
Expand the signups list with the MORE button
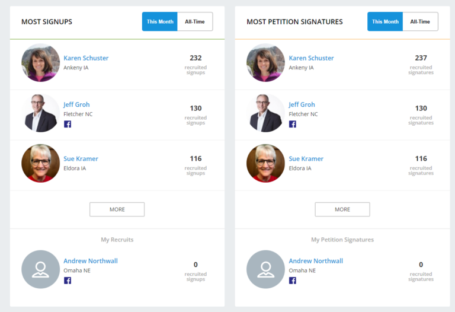tap(117, 209)
